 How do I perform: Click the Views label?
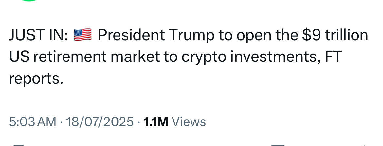[x=189, y=122]
